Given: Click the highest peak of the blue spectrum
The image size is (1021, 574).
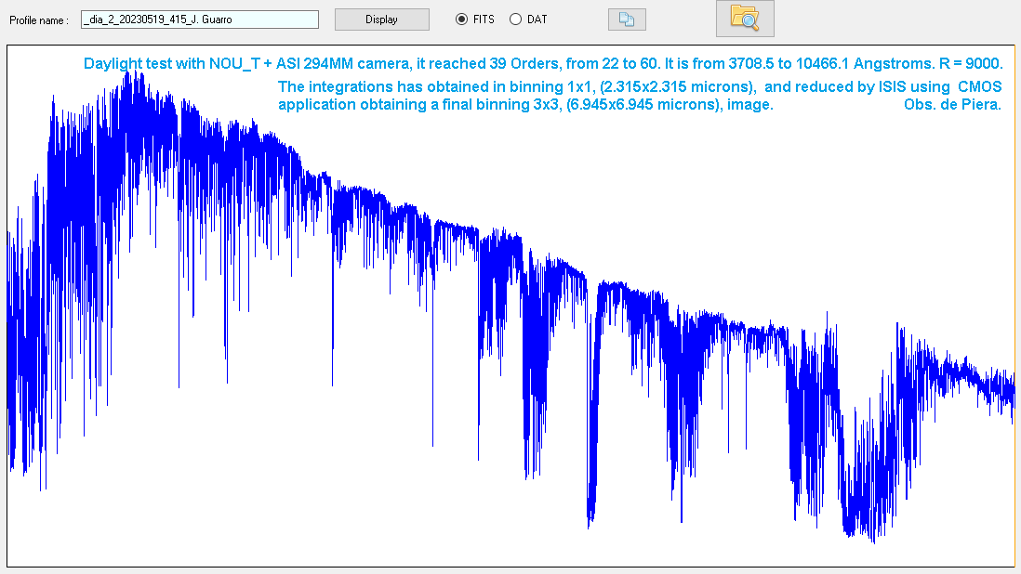Looking at the screenshot, I should click(x=133, y=74).
